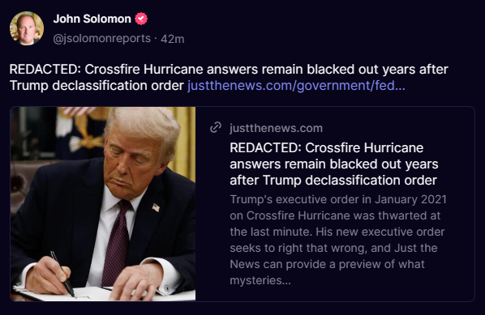This screenshot has height=315, width=485.
Task: Open the John Solomon display name
Action: (92, 19)
